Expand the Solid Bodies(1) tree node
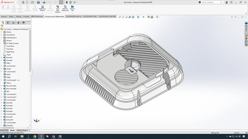The height and width of the screenshot is (139, 248). pyautogui.click(x=2, y=38)
